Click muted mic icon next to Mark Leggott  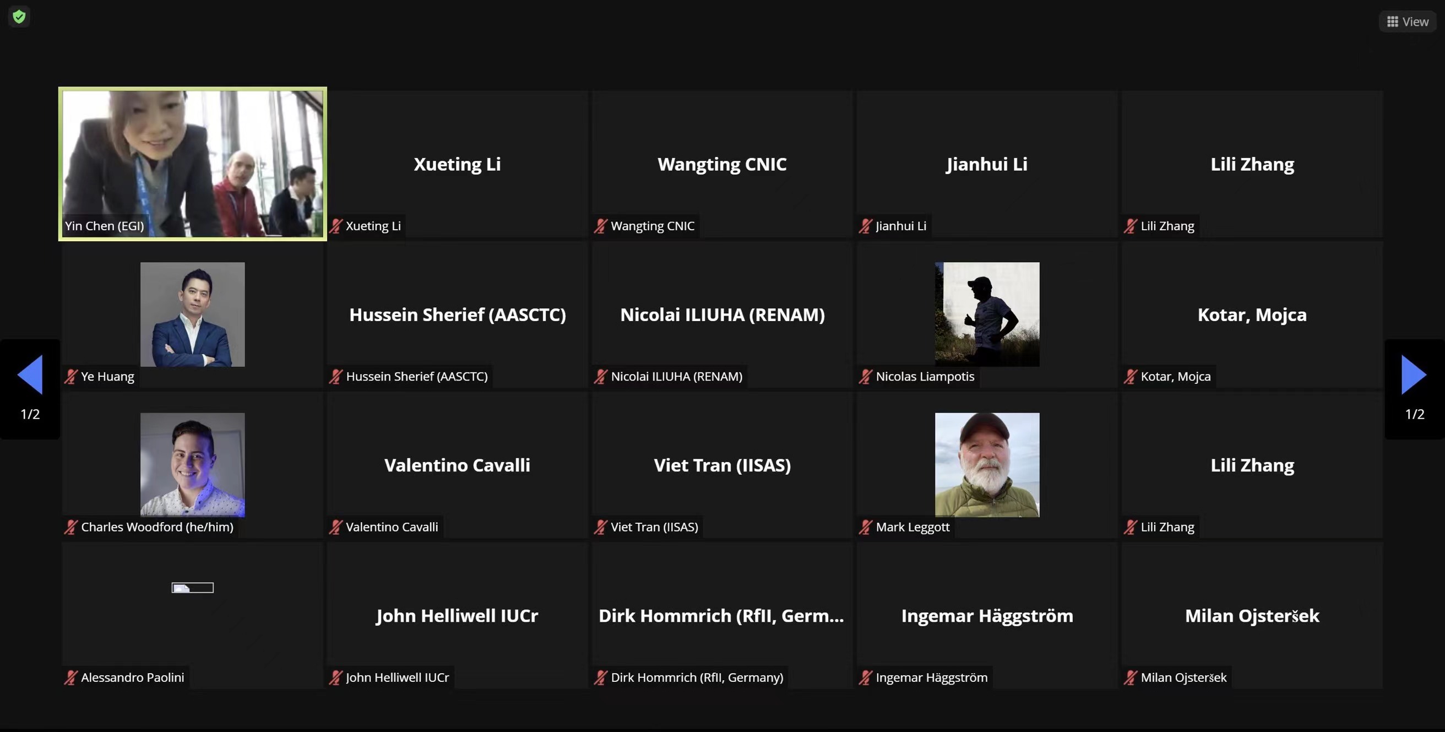[866, 527]
